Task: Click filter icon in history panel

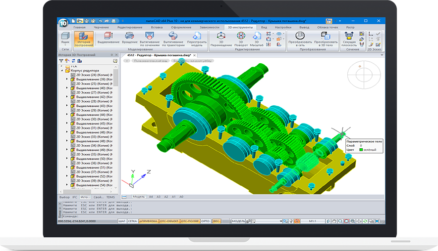Action: click(61, 61)
